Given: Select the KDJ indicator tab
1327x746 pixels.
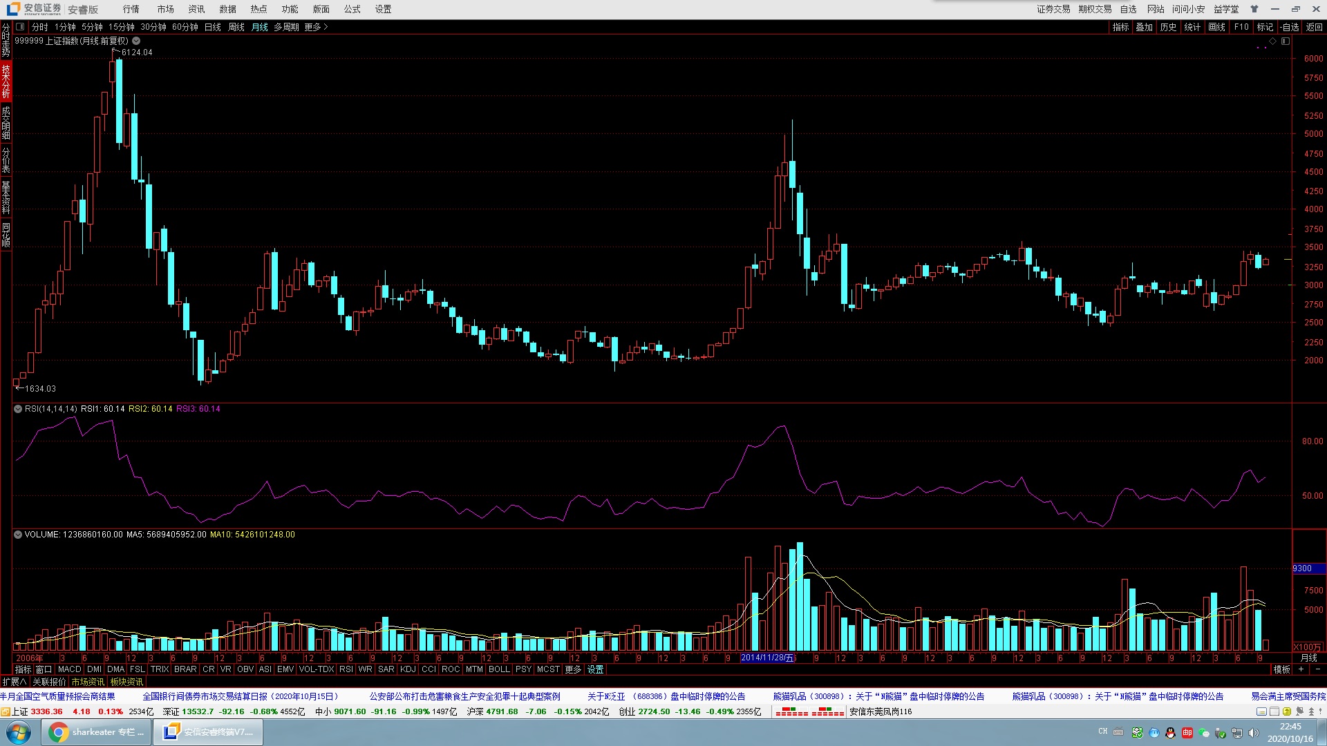Looking at the screenshot, I should (408, 669).
